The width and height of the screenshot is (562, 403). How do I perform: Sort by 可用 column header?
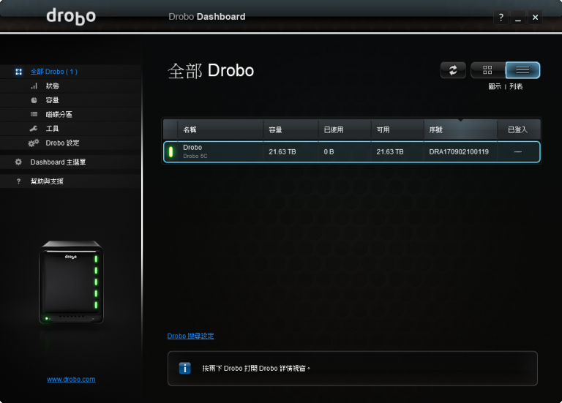click(397, 129)
